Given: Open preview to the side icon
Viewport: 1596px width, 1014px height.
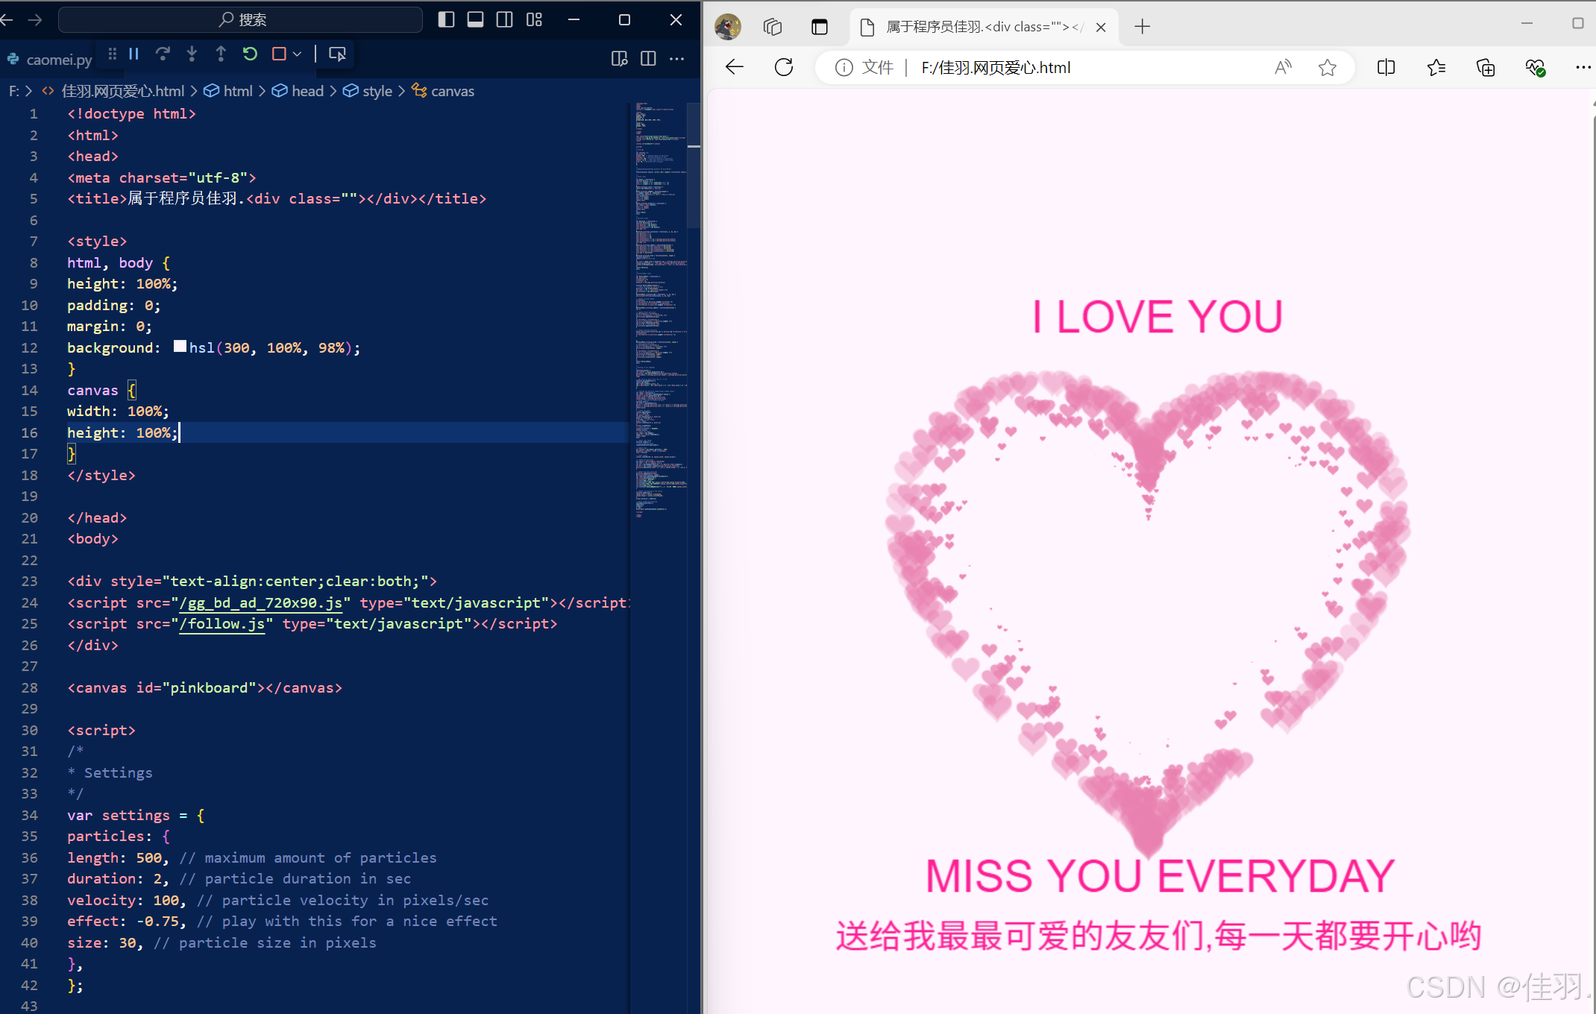Looking at the screenshot, I should (618, 58).
